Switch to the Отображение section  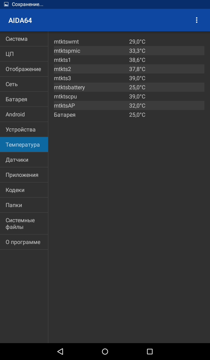pyautogui.click(x=24, y=69)
